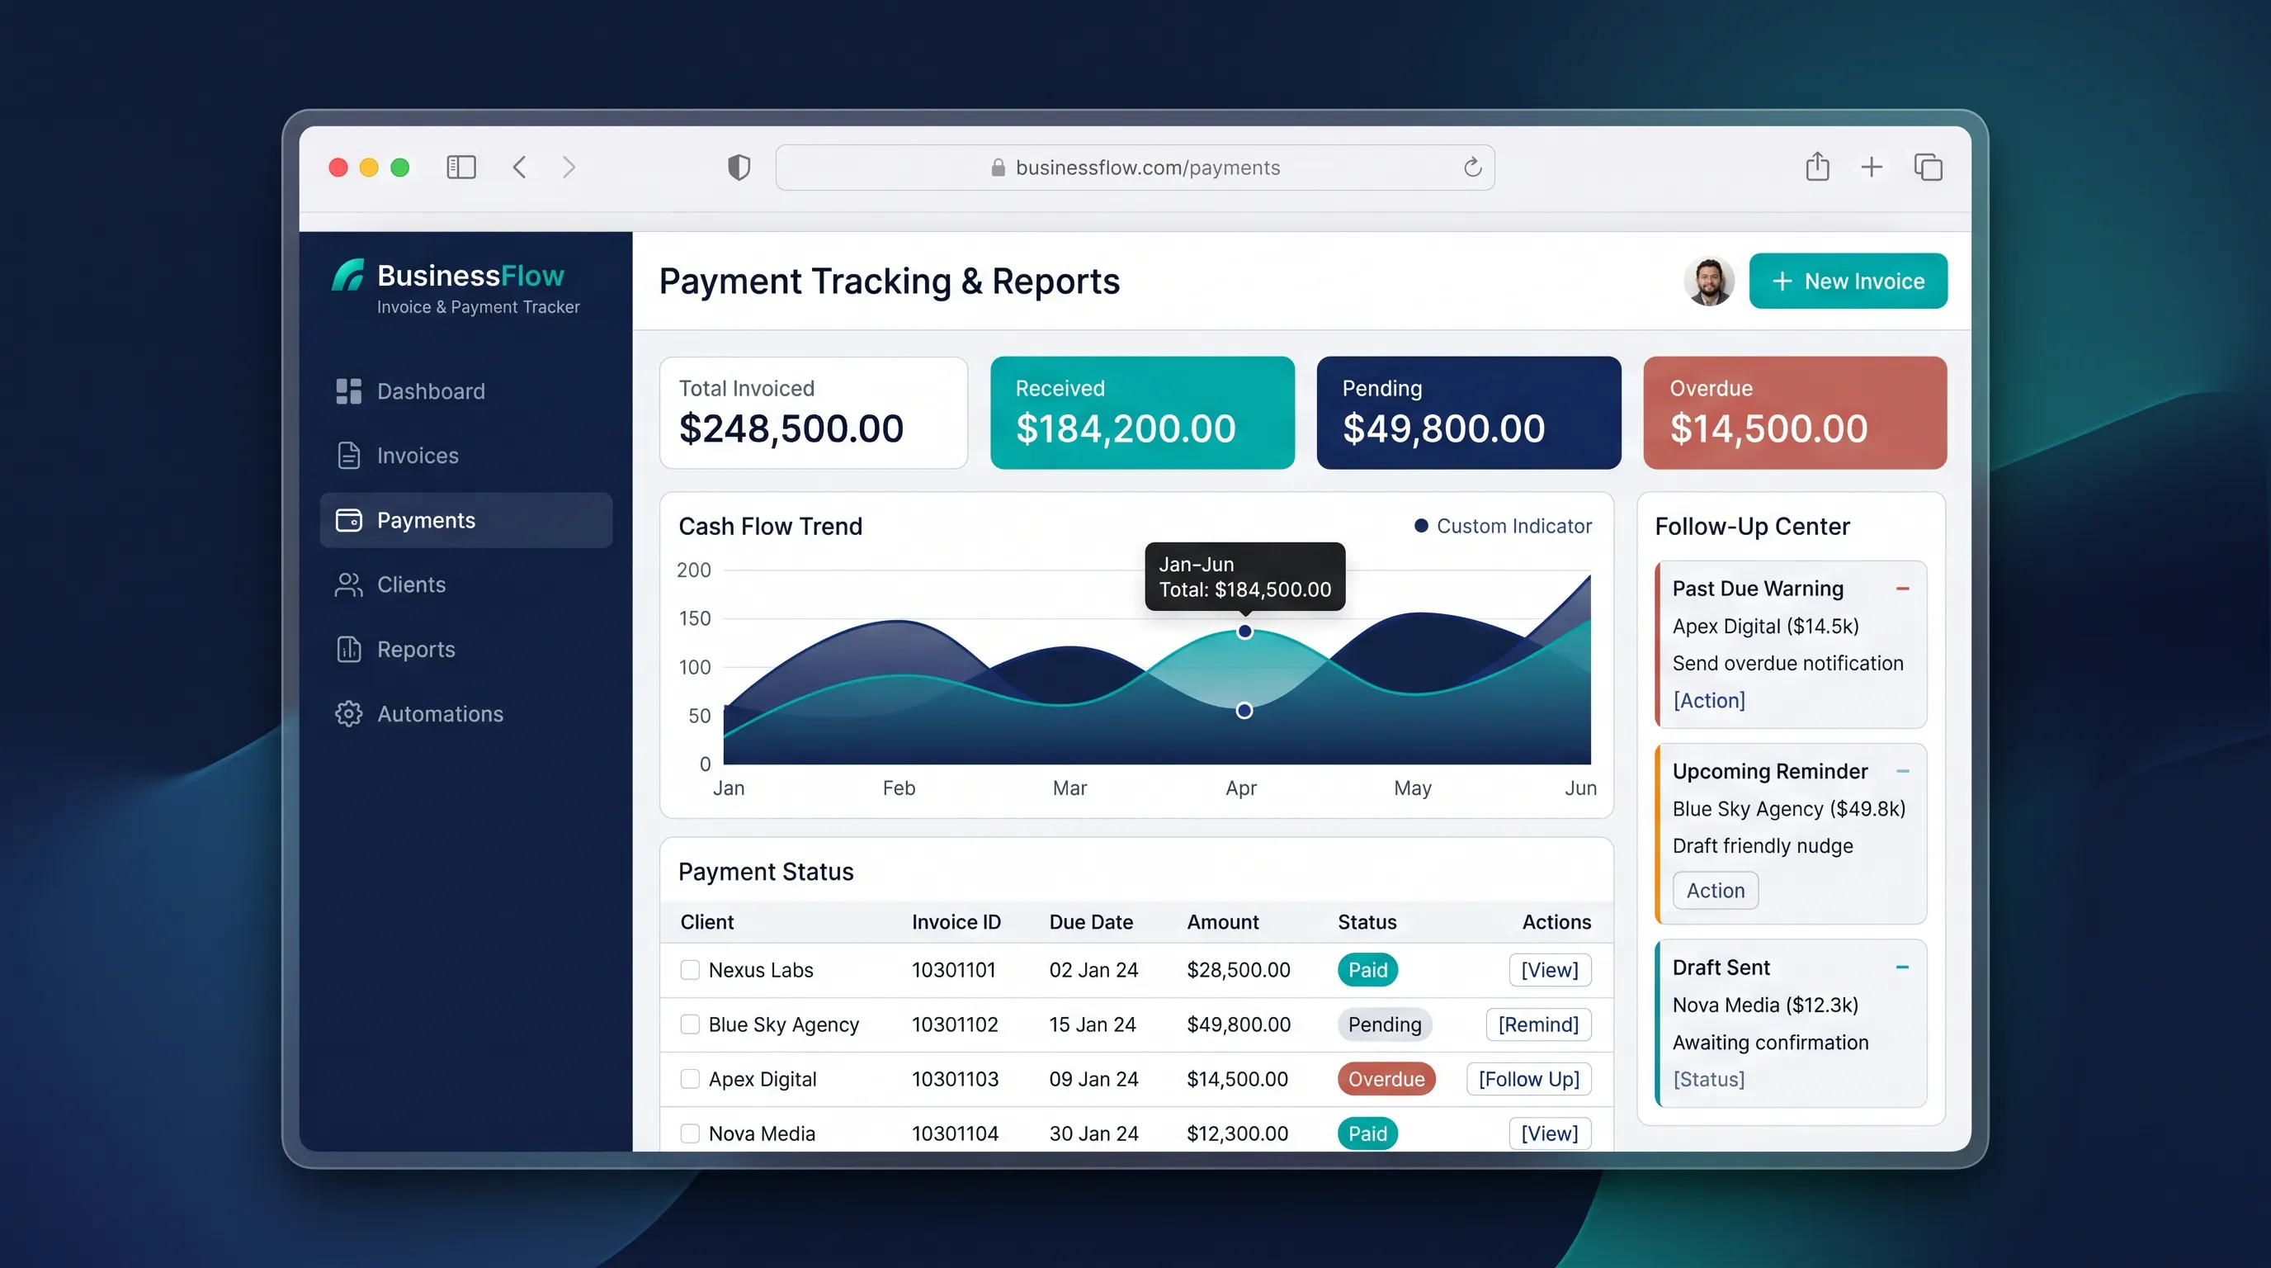Open Dashboard in the sidebar
Image resolution: width=2271 pixels, height=1268 pixels.
[465, 391]
